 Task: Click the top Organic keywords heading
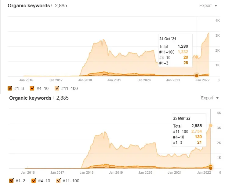pyautogui.click(x=28, y=6)
